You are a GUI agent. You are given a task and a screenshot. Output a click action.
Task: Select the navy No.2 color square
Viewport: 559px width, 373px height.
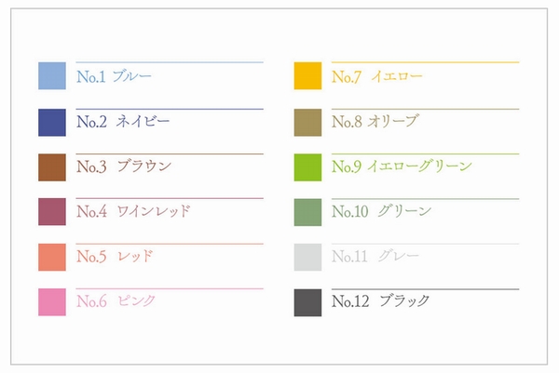tap(51, 122)
